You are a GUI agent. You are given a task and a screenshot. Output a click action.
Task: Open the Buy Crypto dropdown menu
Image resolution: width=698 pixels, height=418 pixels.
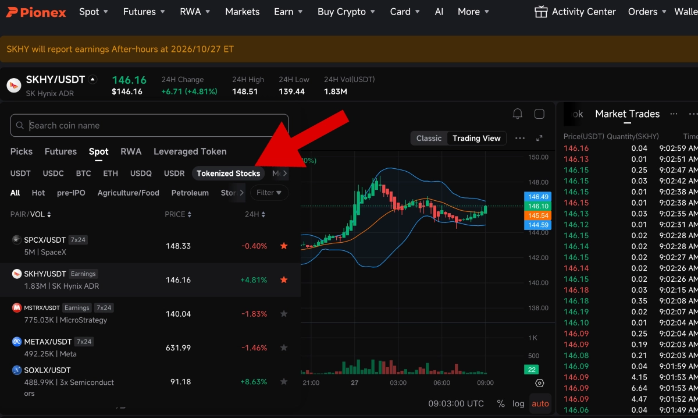point(347,12)
